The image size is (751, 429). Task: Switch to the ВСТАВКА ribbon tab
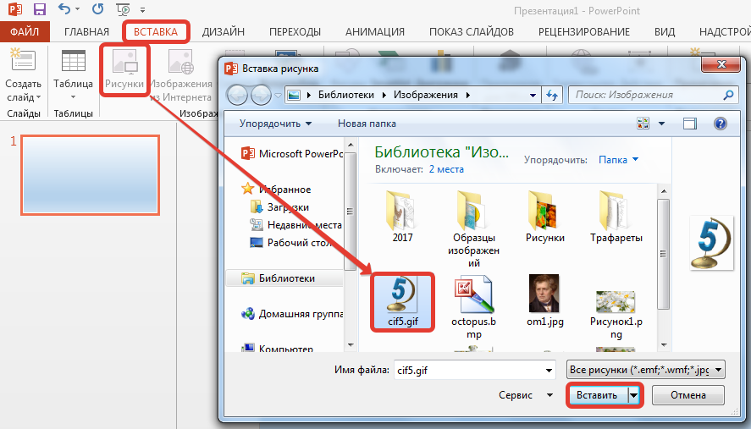click(x=156, y=32)
